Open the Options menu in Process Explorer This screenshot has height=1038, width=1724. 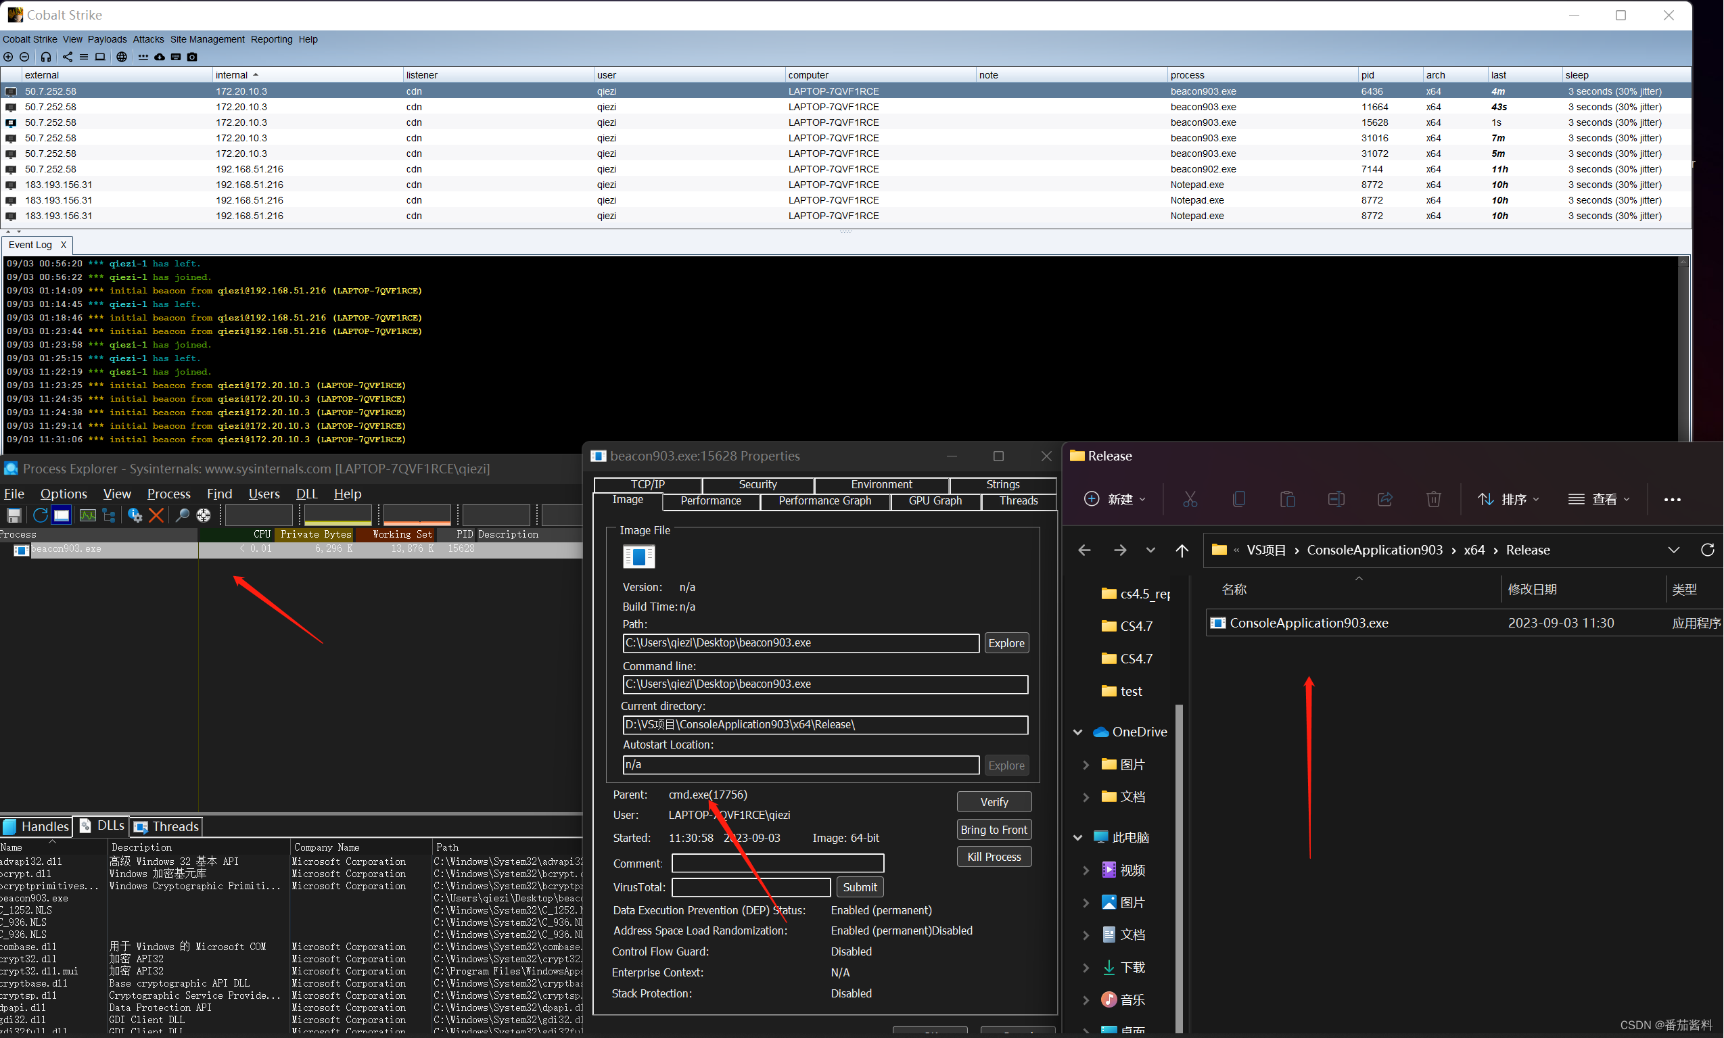64,494
